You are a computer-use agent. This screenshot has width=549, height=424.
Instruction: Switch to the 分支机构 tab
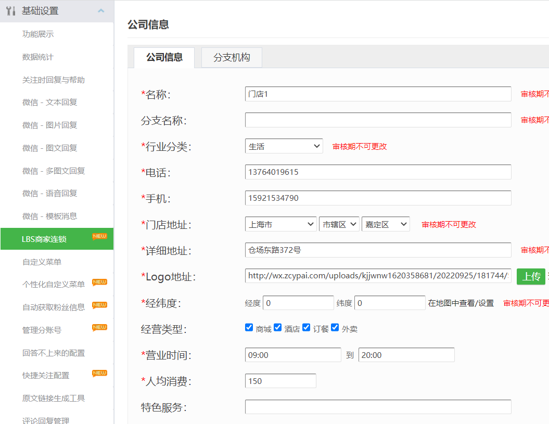tap(232, 58)
